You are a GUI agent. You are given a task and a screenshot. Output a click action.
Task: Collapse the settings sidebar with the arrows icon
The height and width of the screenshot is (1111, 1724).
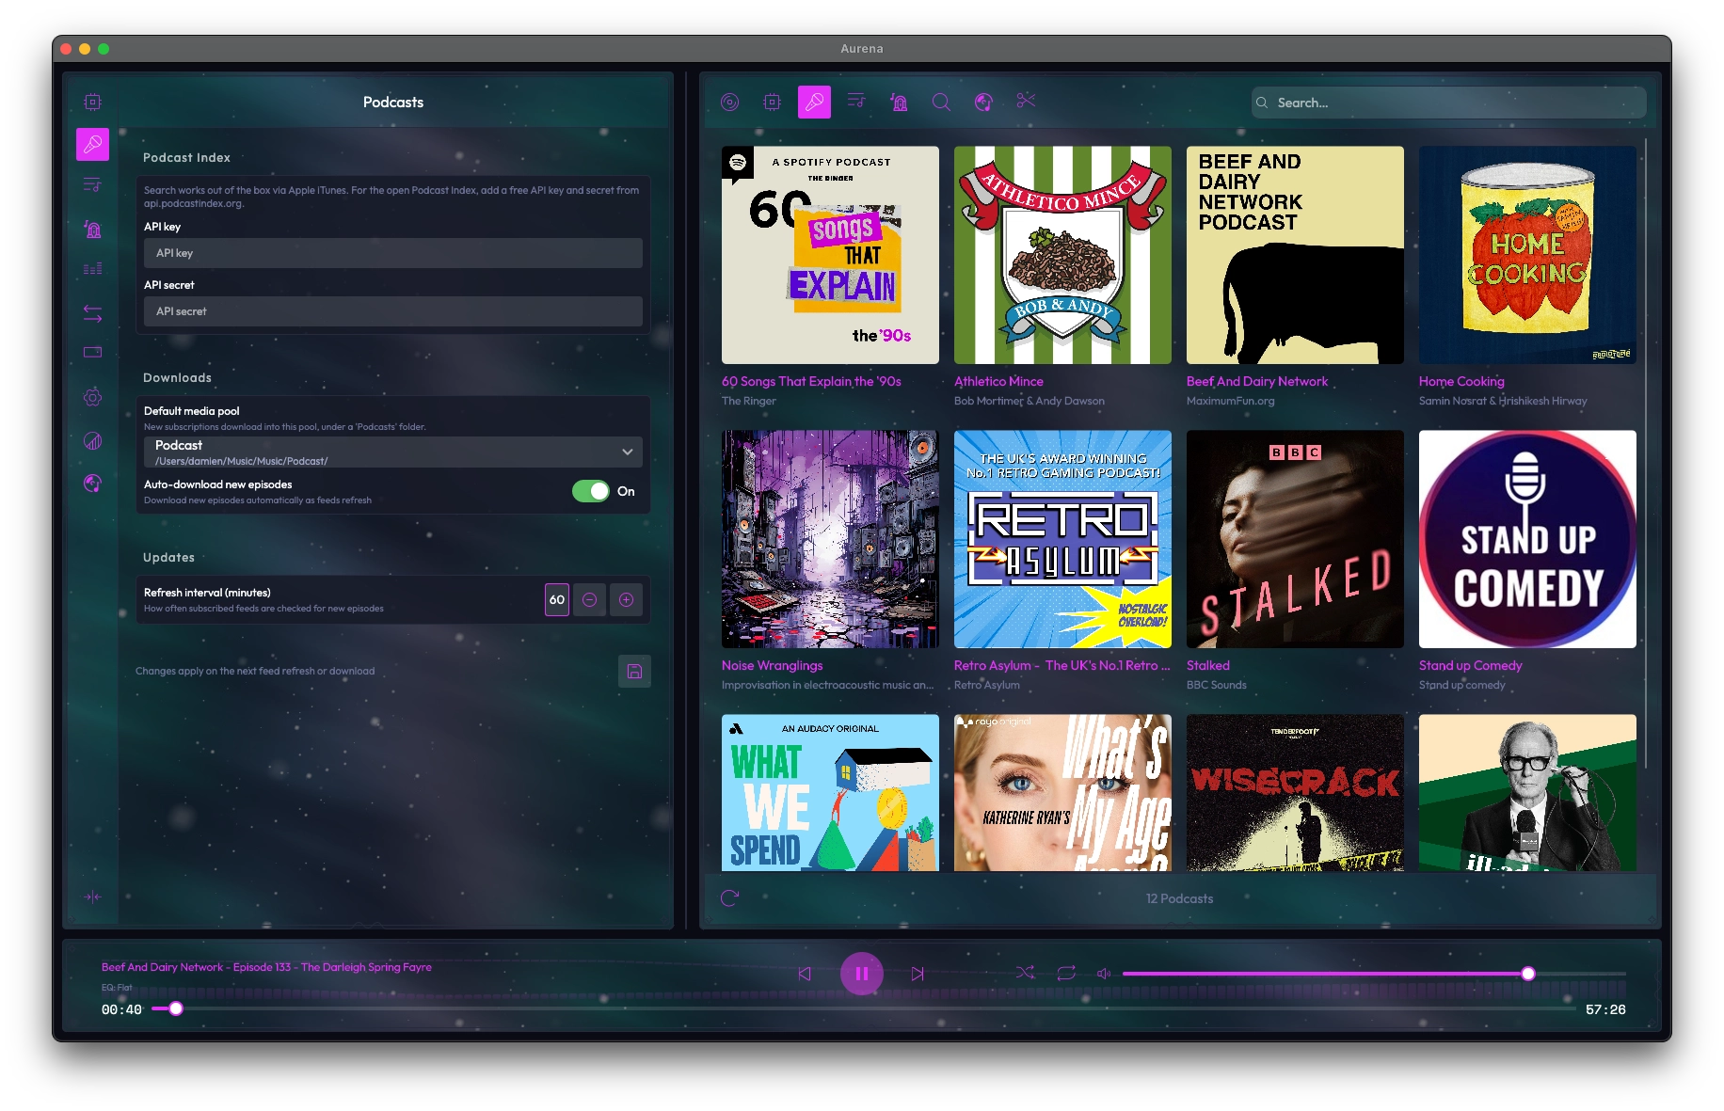tap(92, 897)
